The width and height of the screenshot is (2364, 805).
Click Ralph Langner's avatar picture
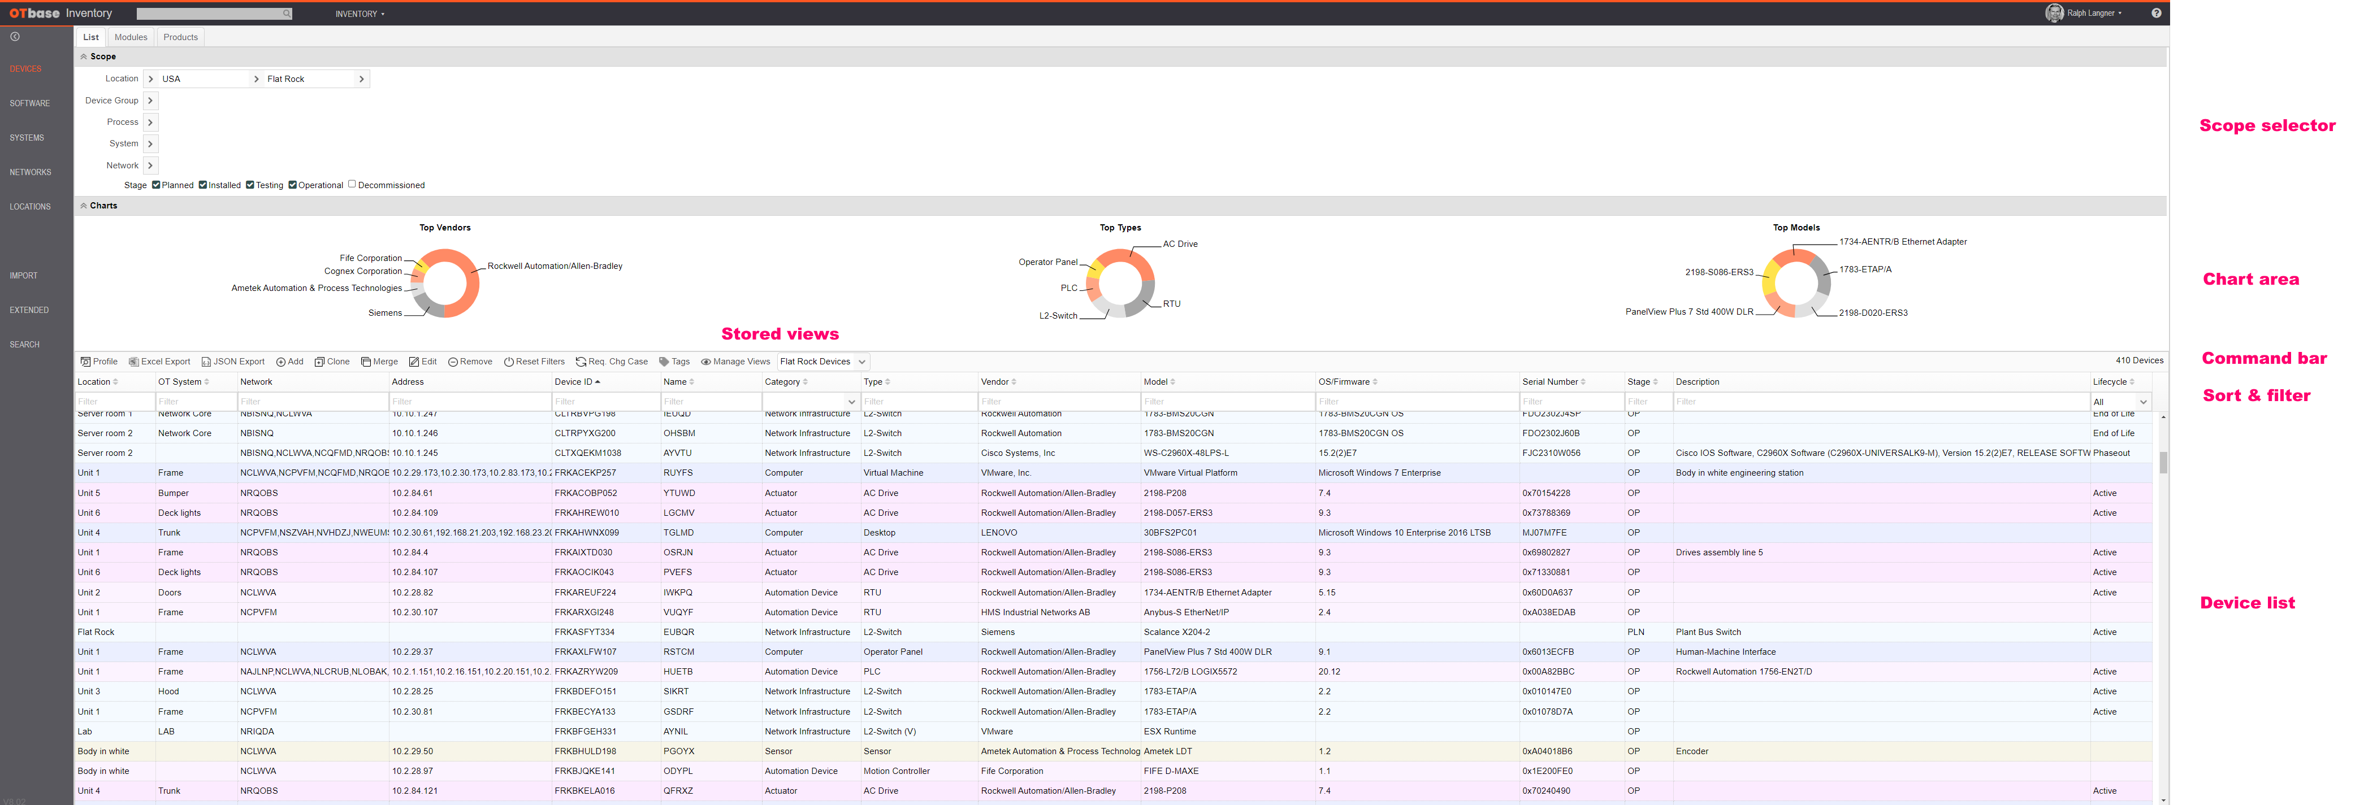[x=2054, y=13]
